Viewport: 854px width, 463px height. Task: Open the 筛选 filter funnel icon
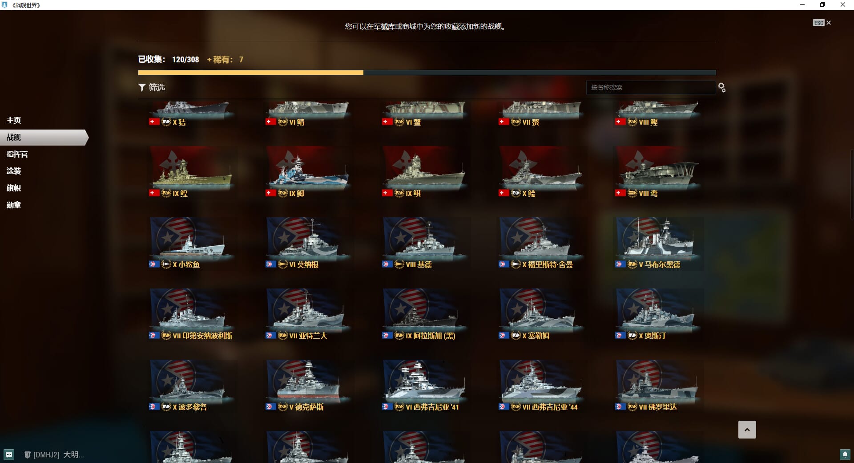point(142,87)
